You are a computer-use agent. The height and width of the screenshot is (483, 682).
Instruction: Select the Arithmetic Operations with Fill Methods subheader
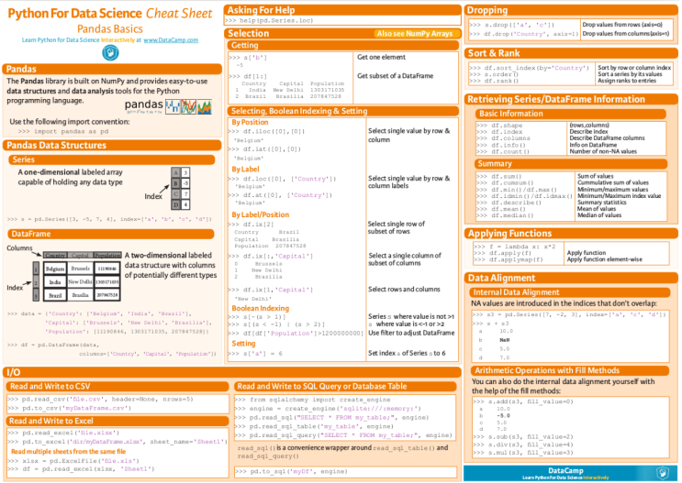[x=570, y=370]
